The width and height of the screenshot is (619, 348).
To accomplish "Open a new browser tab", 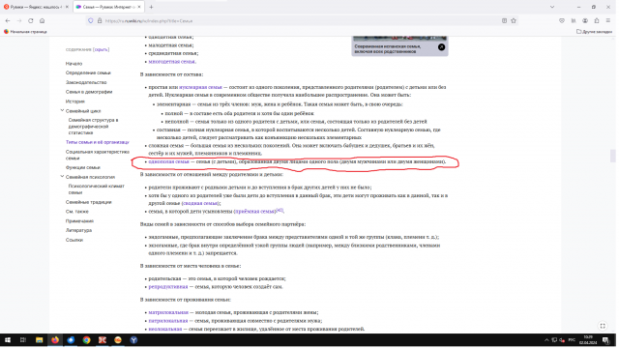I will tap(152, 7).
